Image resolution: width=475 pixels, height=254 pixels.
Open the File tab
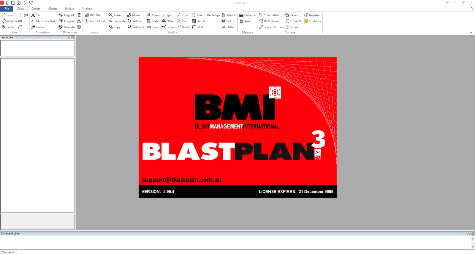point(7,9)
